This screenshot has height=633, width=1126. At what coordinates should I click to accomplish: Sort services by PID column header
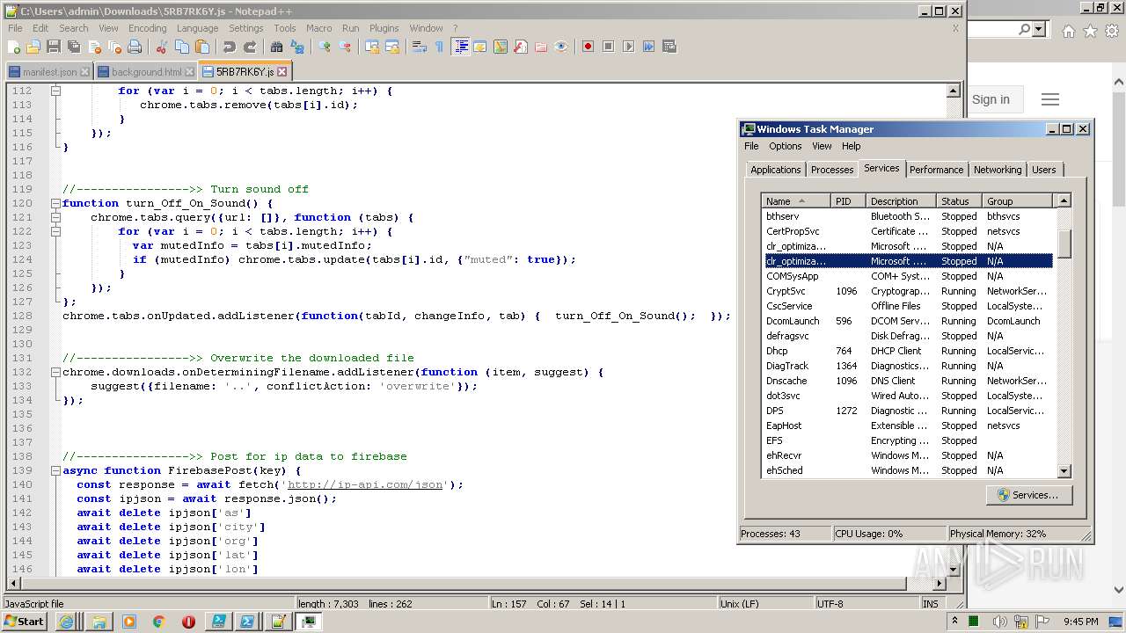[848, 201]
